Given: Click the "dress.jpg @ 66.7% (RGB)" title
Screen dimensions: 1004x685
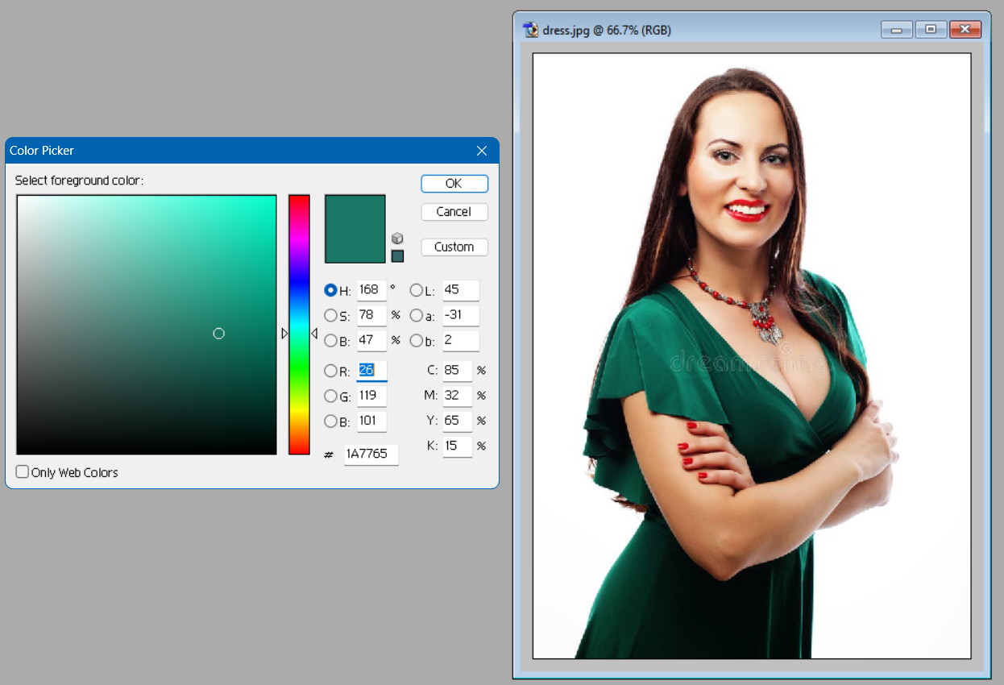Looking at the screenshot, I should (607, 31).
